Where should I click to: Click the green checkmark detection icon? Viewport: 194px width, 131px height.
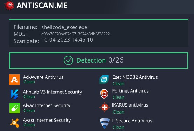tap(68, 60)
